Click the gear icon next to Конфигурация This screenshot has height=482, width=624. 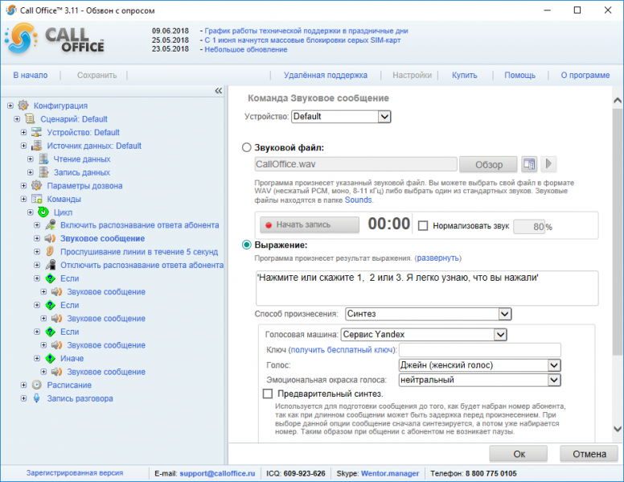(x=23, y=105)
